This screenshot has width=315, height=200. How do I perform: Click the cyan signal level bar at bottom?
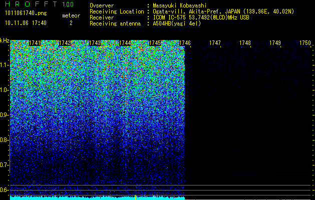click(97, 198)
